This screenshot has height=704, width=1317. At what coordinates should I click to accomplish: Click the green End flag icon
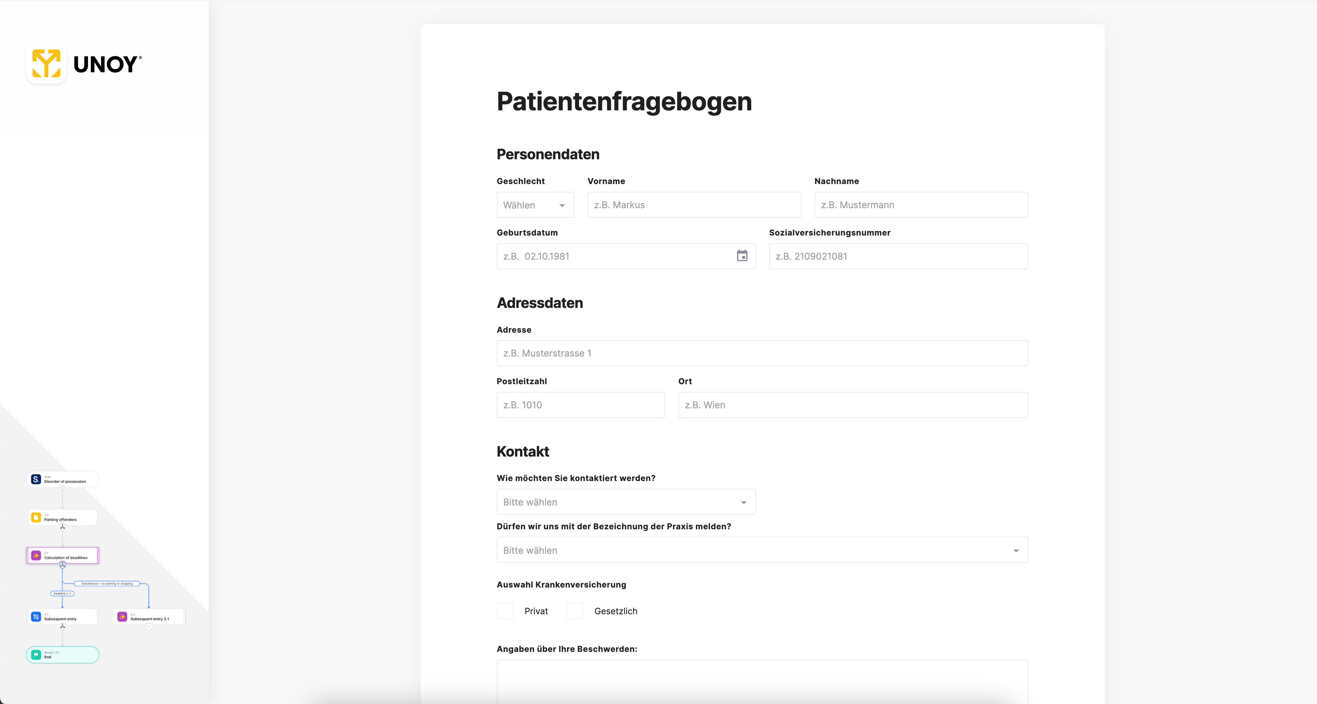(x=36, y=655)
